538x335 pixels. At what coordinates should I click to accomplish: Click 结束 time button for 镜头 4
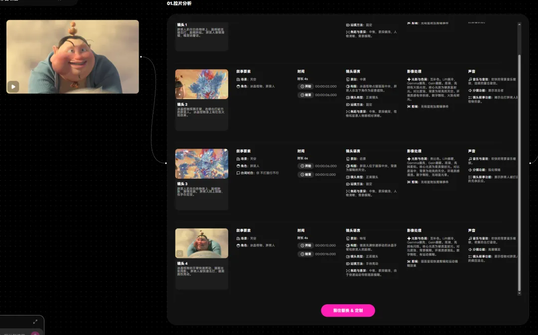[305, 254]
